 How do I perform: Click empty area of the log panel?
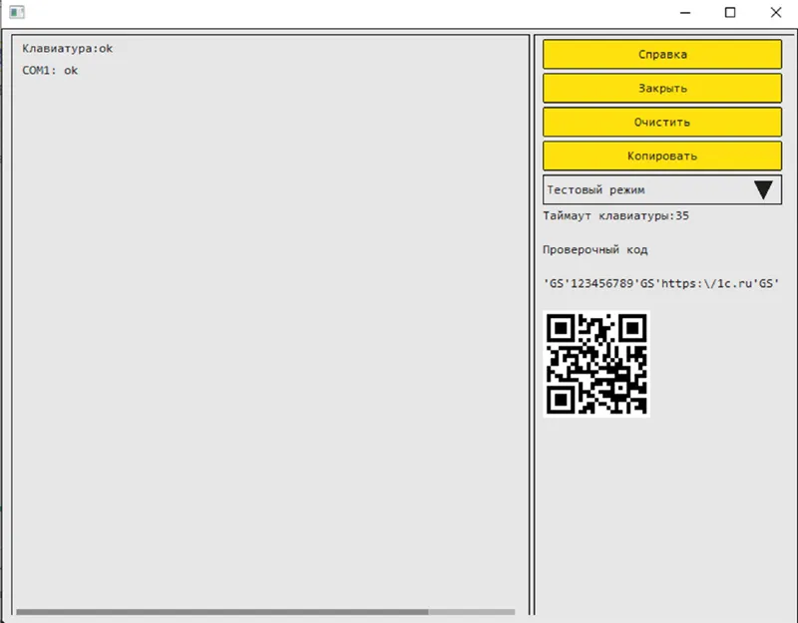click(x=269, y=331)
